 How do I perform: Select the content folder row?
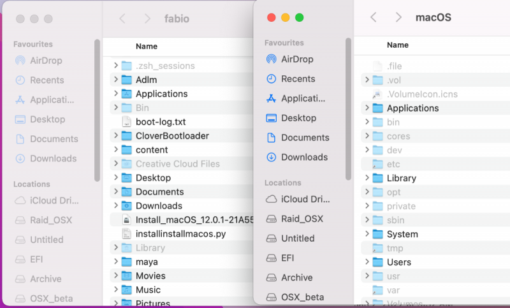point(182,150)
